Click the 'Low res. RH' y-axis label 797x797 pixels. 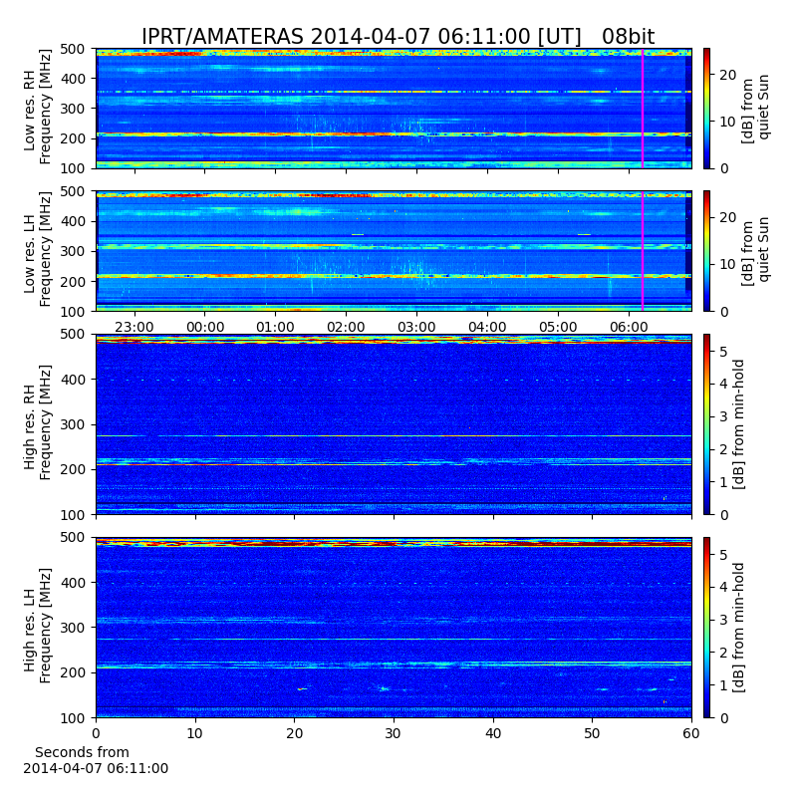click(38, 108)
